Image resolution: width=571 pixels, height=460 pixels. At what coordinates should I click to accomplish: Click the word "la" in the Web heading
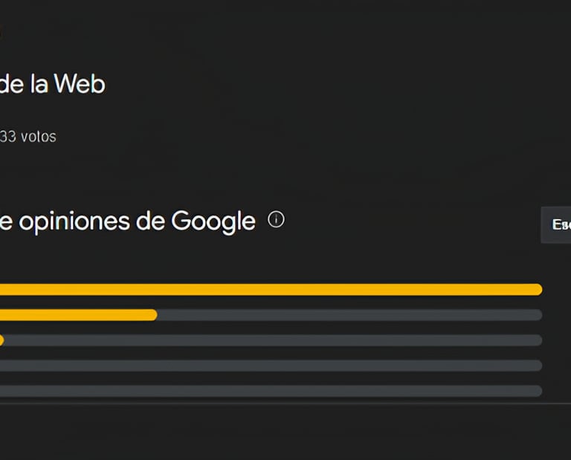click(x=41, y=84)
